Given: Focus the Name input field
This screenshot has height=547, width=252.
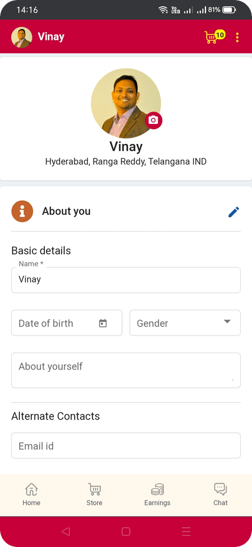Looking at the screenshot, I should pyautogui.click(x=126, y=280).
